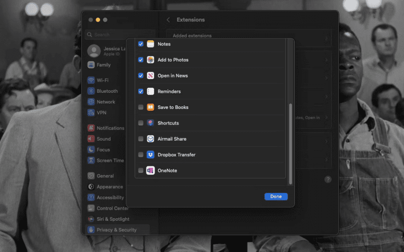The image size is (404, 252).
Task: Click the Sound speaker icon
Action: tap(91, 139)
